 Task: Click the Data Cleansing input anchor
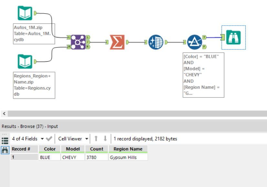click(x=146, y=42)
